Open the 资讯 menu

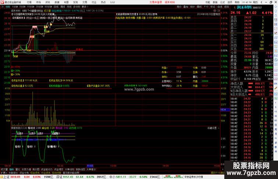47,2
